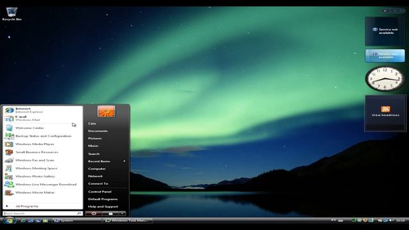
Task: Open the Recycle Bin desktop icon
Action: point(12,14)
